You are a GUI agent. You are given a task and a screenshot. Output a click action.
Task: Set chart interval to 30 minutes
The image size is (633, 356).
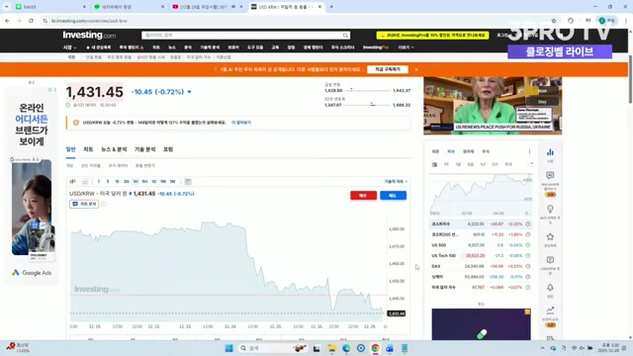tap(127, 181)
